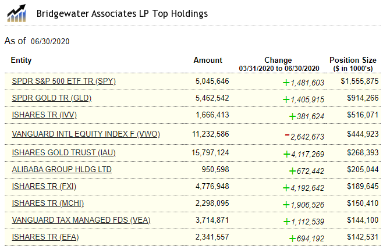Image resolution: width=383 pixels, height=246 pixels.
Task: Click the Amount column header
Action: click(x=208, y=60)
